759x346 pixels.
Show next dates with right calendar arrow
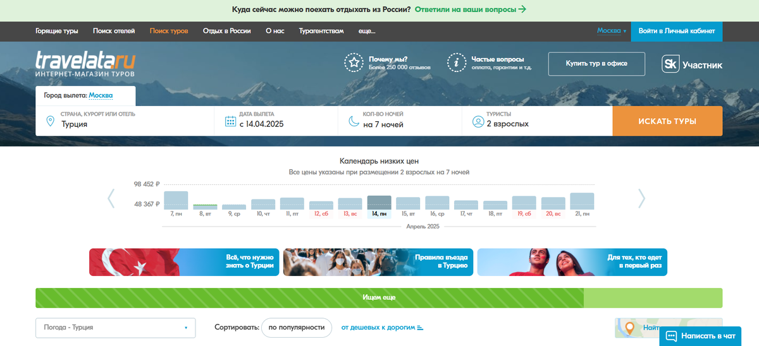[641, 198]
